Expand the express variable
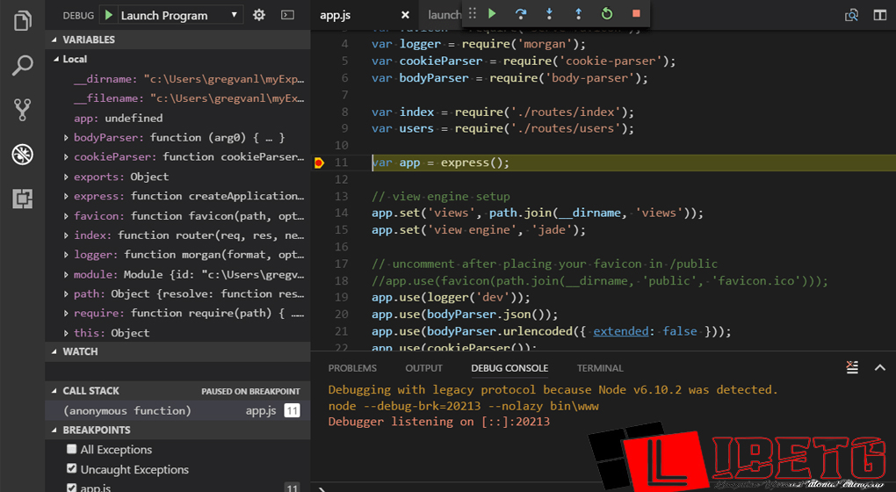The height and width of the screenshot is (492, 896). (66, 196)
